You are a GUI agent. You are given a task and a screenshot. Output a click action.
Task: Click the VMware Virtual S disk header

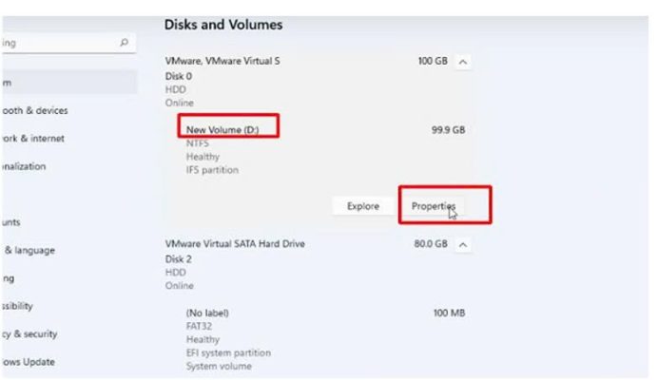(x=222, y=61)
